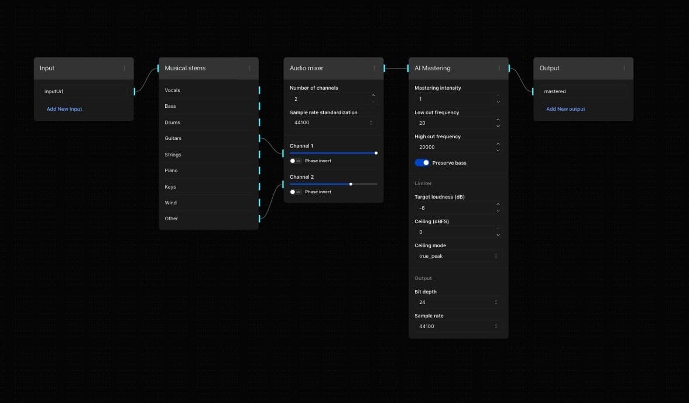The image size is (689, 403).
Task: Click Add New output link
Action: tap(565, 110)
